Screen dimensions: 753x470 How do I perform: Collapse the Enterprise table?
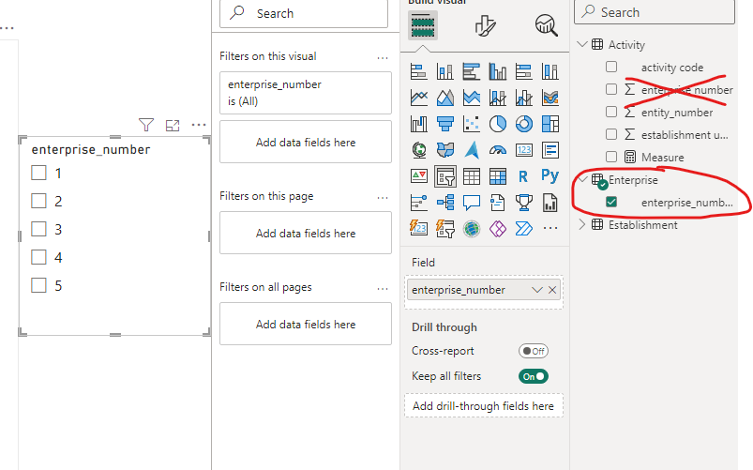click(x=582, y=180)
